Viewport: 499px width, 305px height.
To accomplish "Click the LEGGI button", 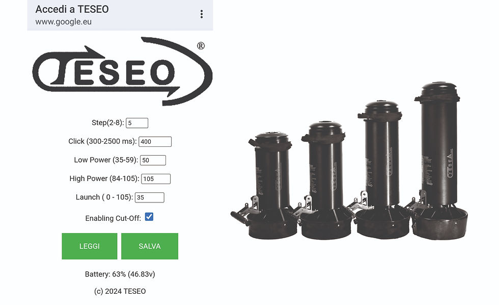I will (90, 246).
